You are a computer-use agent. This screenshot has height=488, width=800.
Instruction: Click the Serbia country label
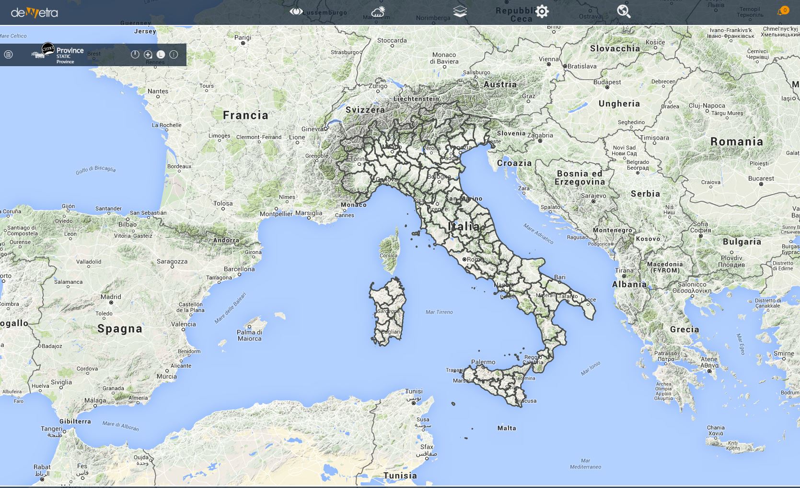point(645,194)
